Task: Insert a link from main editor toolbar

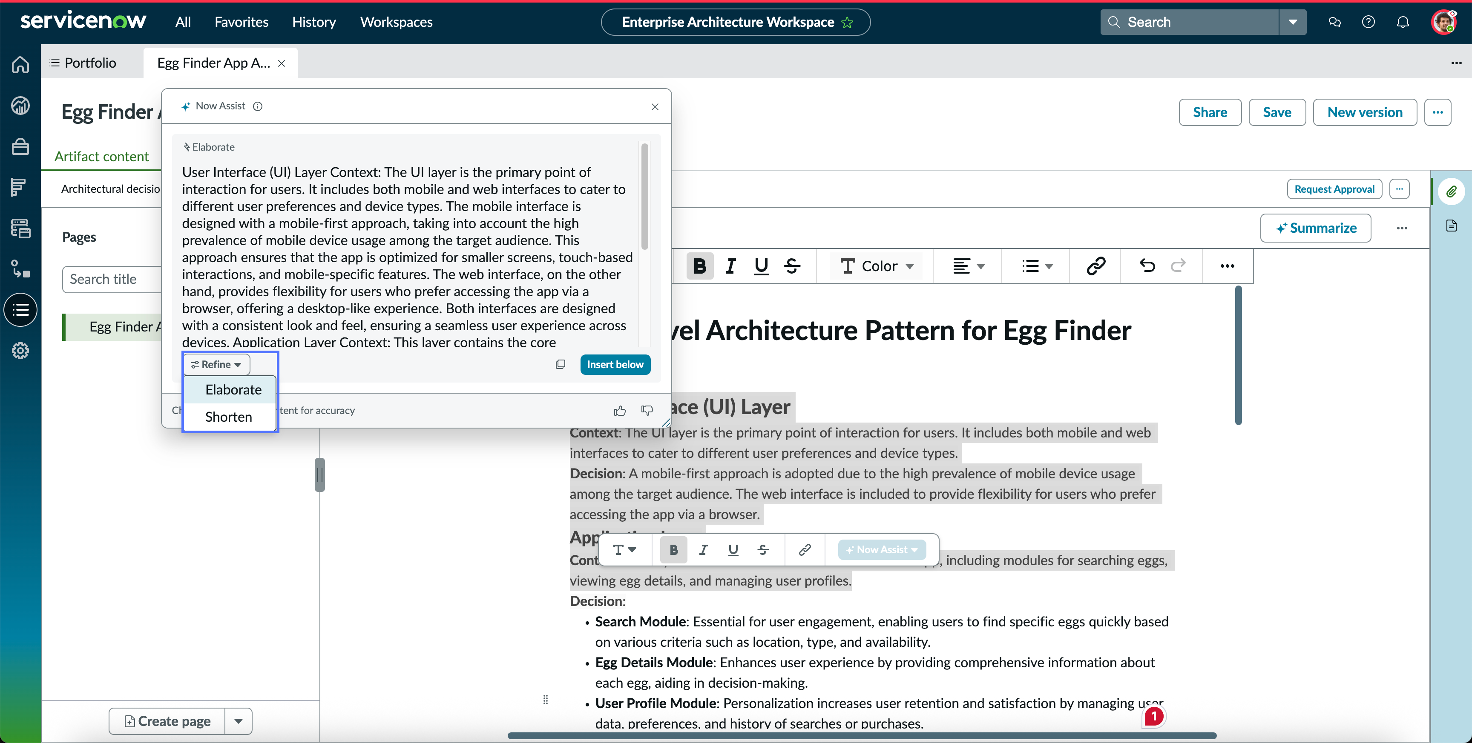Action: coord(1095,266)
